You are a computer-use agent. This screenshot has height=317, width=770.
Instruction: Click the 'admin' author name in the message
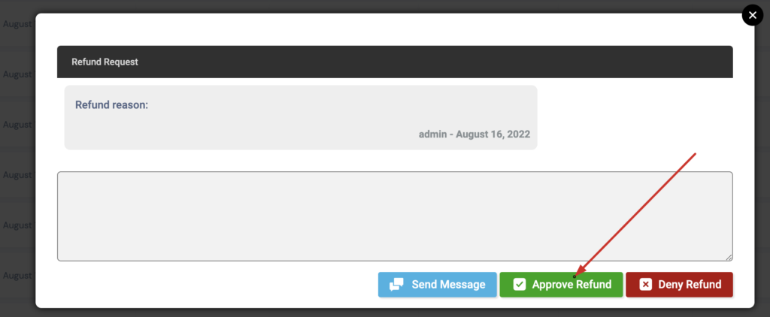tap(432, 134)
